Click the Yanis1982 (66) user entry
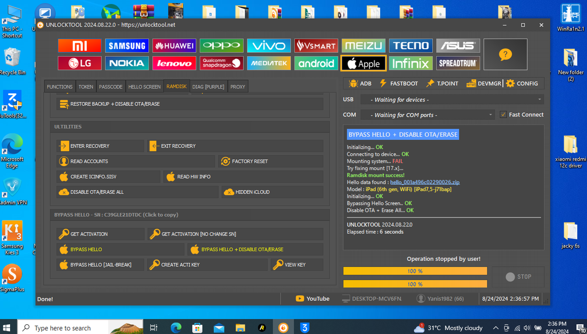 pyautogui.click(x=440, y=299)
